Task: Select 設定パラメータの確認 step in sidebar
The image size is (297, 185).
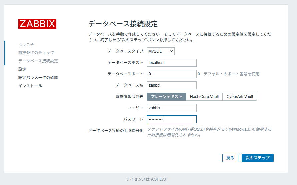Action: [38, 77]
